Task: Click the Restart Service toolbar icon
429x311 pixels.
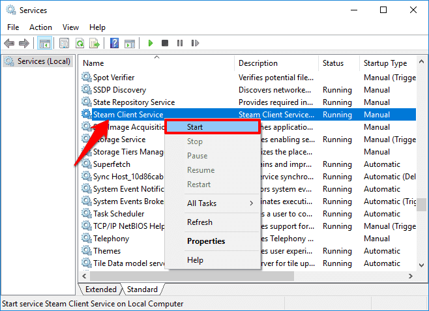Action: (x=195, y=43)
